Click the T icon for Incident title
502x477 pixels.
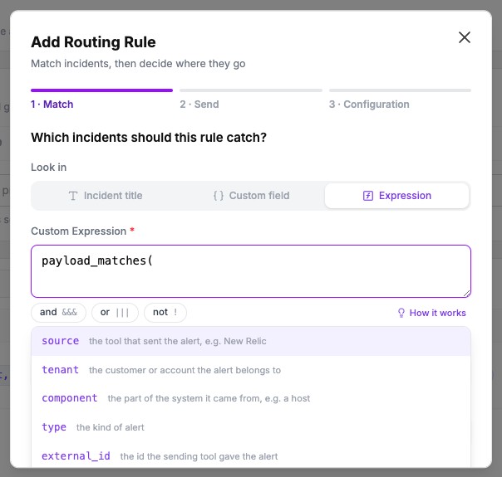click(73, 196)
